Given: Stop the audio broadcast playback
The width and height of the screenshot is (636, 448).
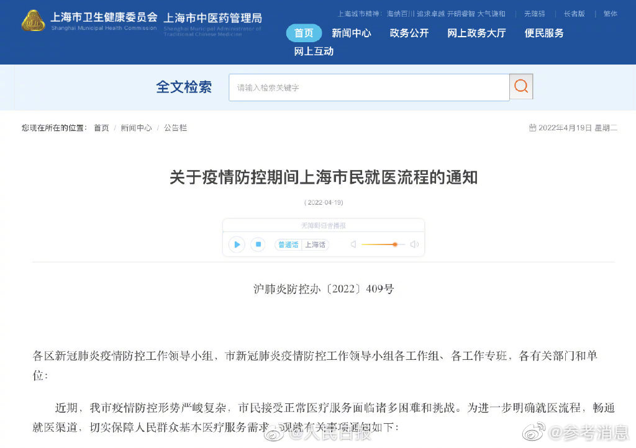Looking at the screenshot, I should pos(258,244).
